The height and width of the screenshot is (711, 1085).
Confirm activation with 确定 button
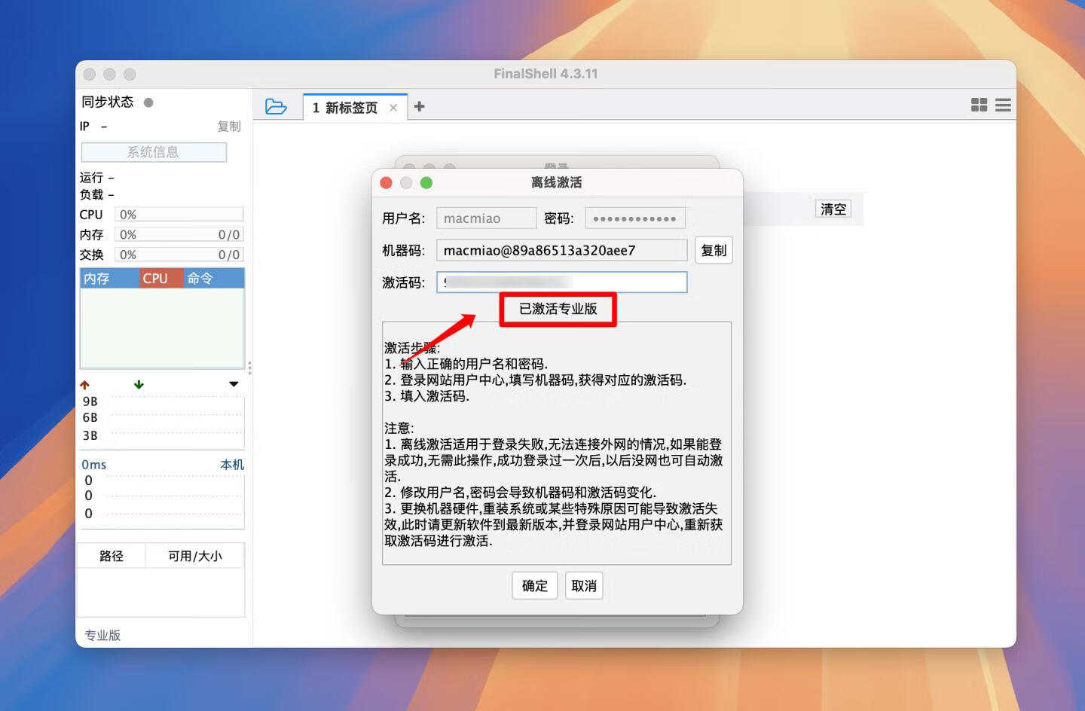(535, 585)
